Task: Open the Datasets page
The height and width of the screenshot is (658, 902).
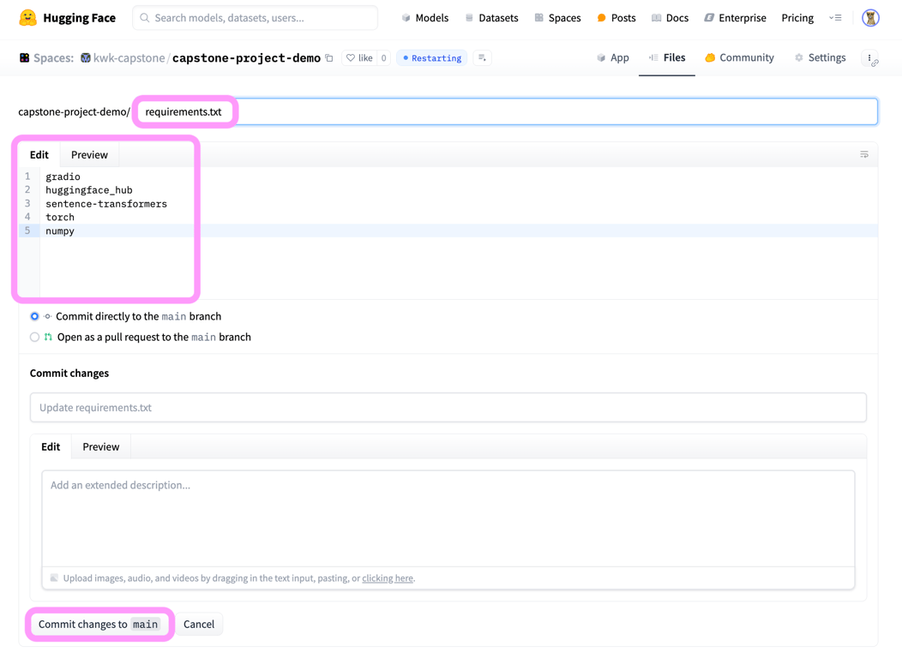Action: pos(492,18)
